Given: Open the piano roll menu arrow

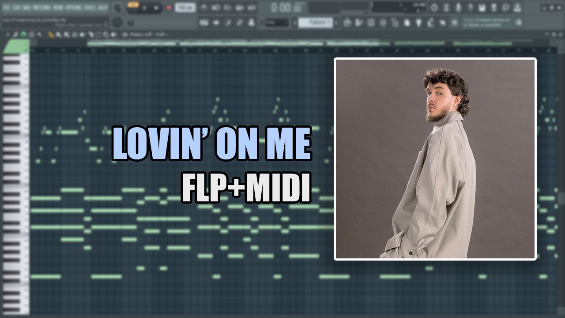Looking at the screenshot, I should tap(8, 34).
